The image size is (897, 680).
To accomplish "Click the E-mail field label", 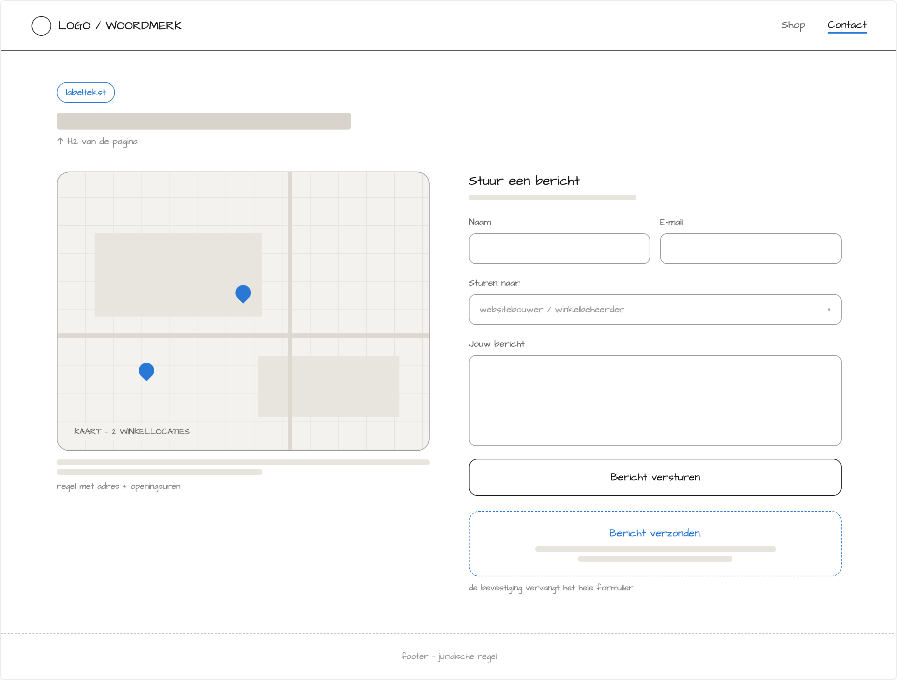I will (x=671, y=222).
